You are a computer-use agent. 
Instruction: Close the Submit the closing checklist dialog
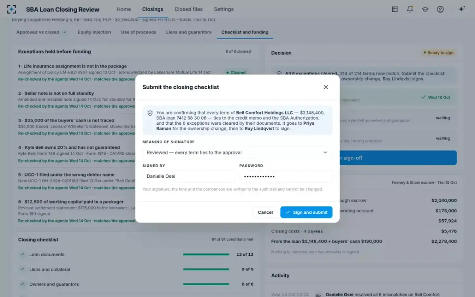pos(326,87)
